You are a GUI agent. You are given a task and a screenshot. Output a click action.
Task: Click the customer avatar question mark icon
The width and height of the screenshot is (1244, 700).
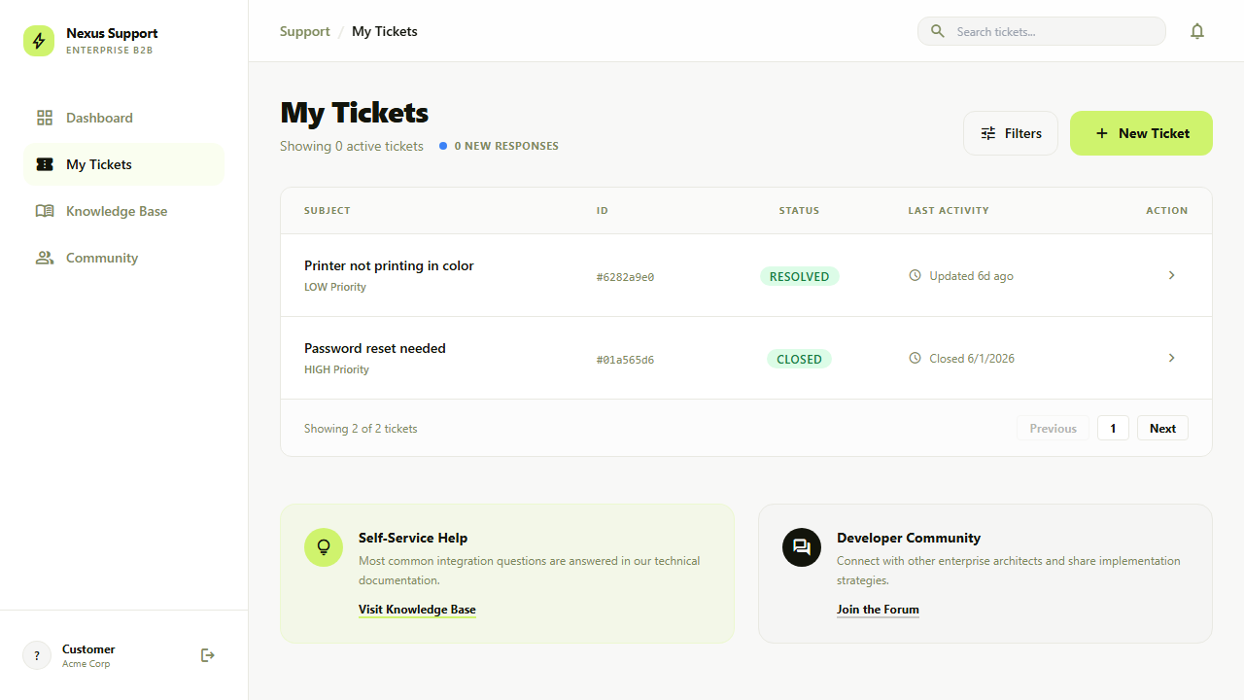[37, 655]
